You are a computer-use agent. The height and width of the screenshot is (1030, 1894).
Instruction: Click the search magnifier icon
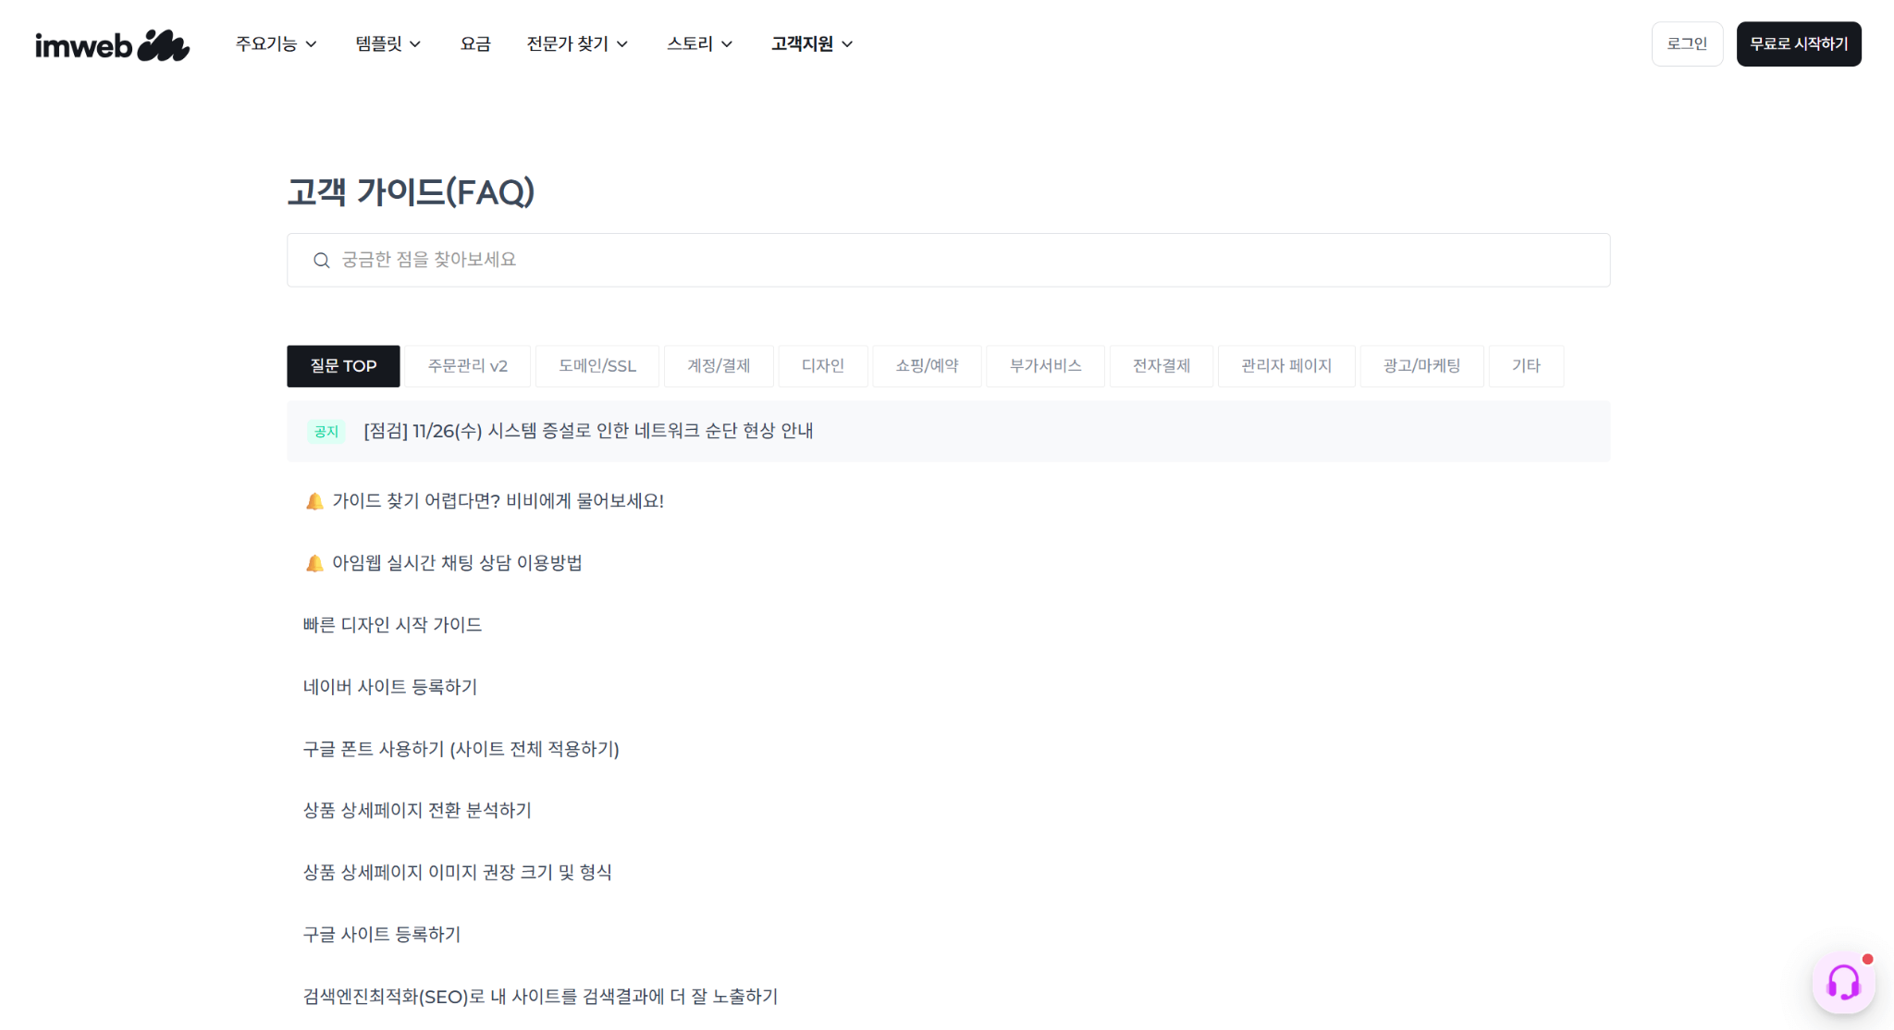coord(321,260)
